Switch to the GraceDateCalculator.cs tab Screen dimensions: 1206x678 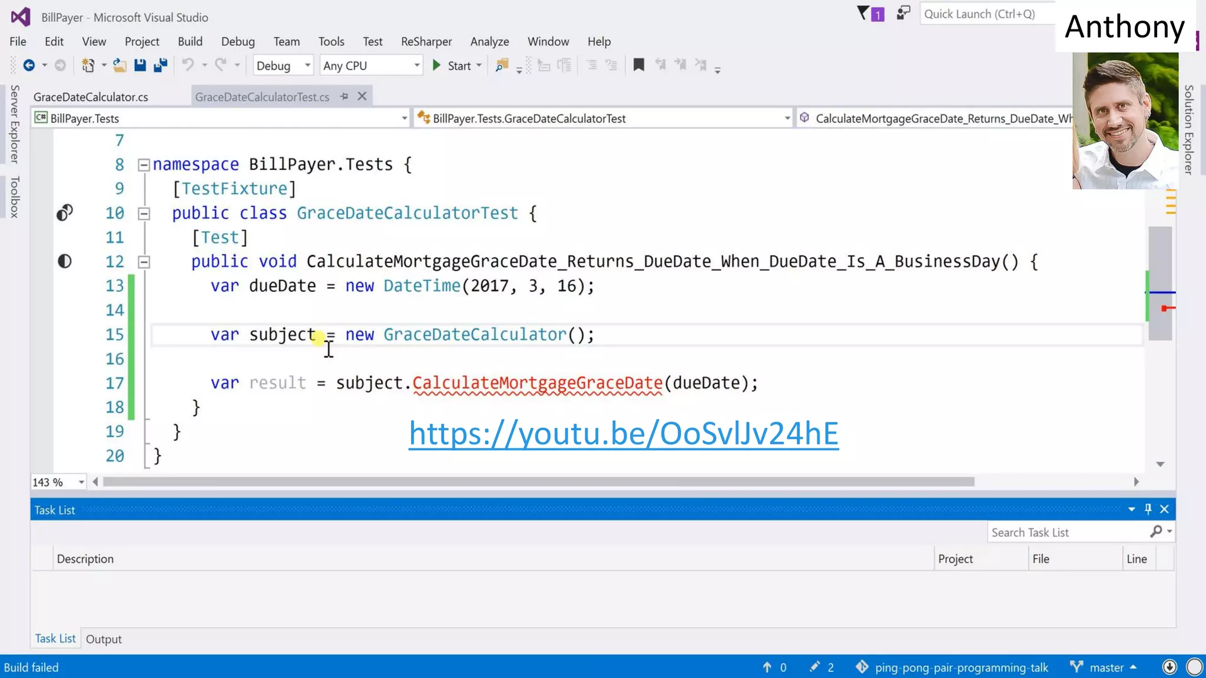point(91,97)
